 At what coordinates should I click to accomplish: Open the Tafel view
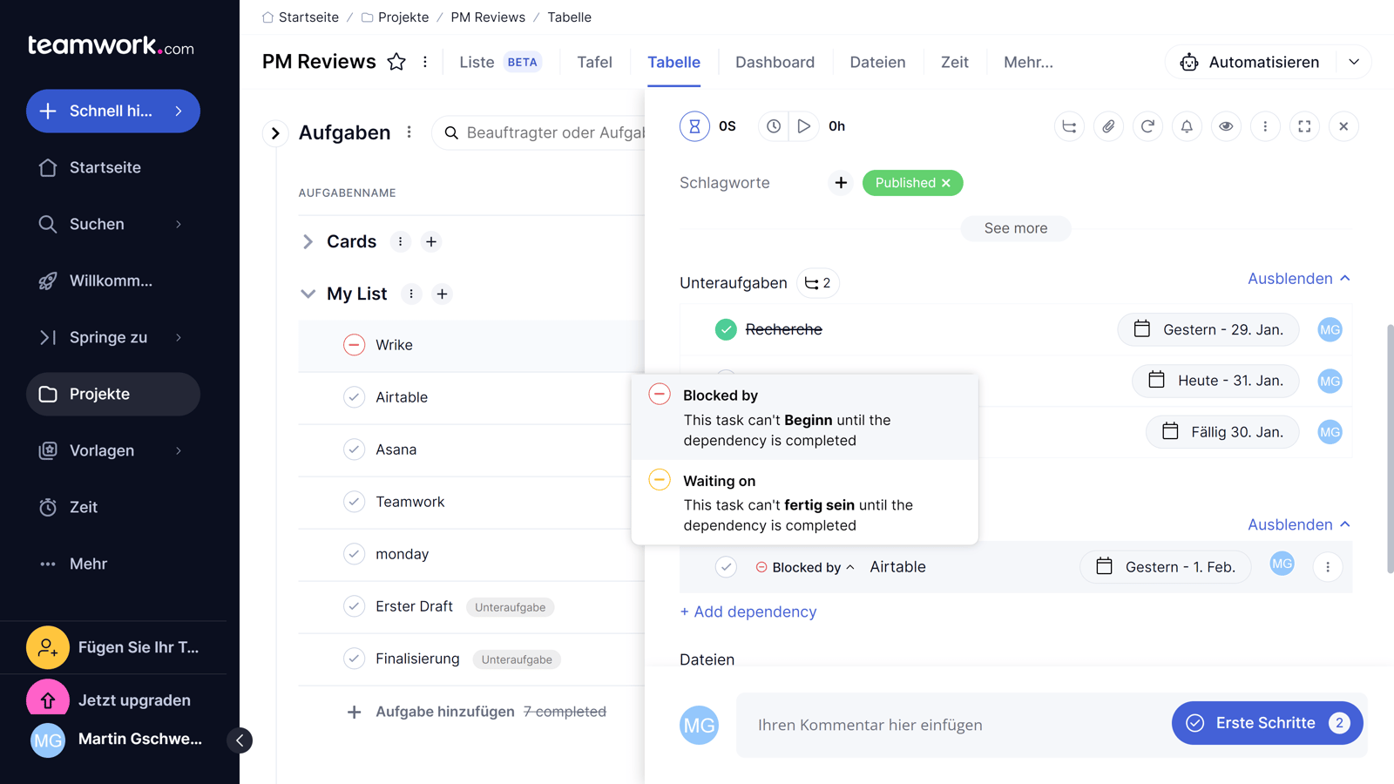click(x=594, y=62)
